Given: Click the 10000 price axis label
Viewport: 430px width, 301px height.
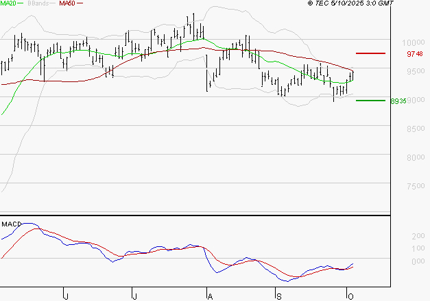Looking at the screenshot, I should [x=414, y=42].
